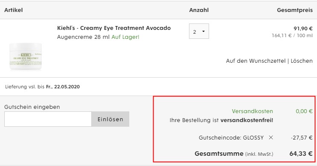Image resolution: width=317 pixels, height=166 pixels.
Task: Select the Artikel column header
Action: pyautogui.click(x=14, y=10)
